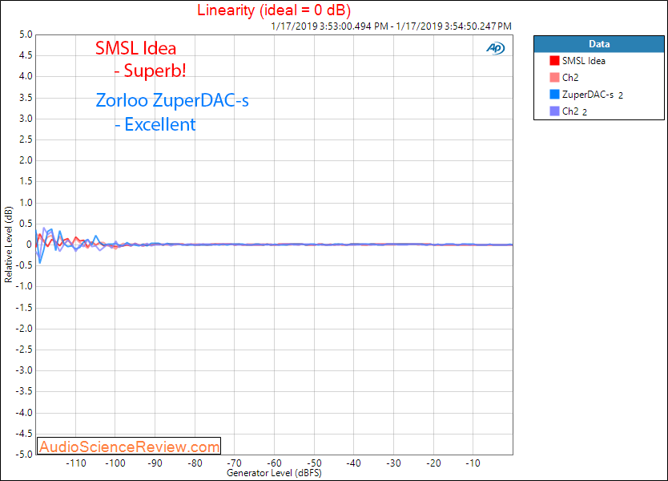Click the -2.5 vertical axis tick label
Image resolution: width=668 pixels, height=481 pixels.
24,350
